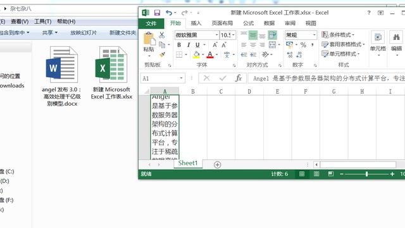Decrease indent in alignment group

click(x=244, y=54)
